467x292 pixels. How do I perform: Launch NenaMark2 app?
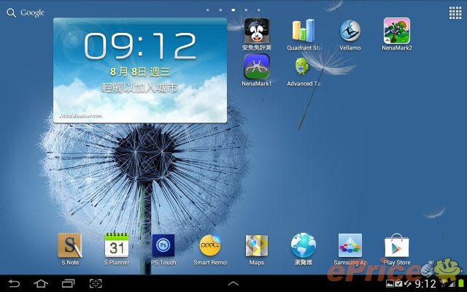(396, 31)
